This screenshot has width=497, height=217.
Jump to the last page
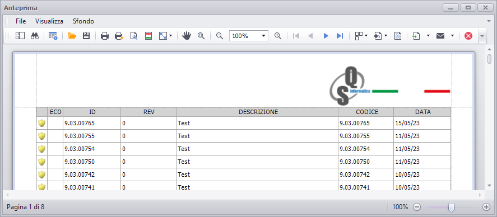coord(340,36)
